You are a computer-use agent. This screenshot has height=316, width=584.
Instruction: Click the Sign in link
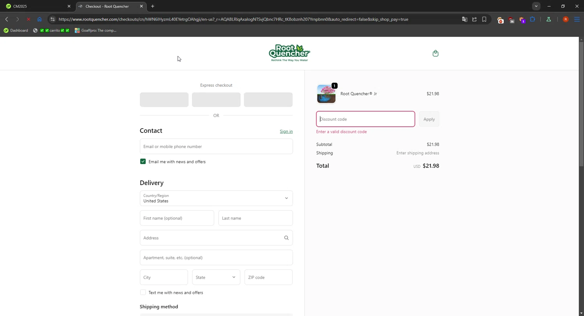click(x=286, y=131)
